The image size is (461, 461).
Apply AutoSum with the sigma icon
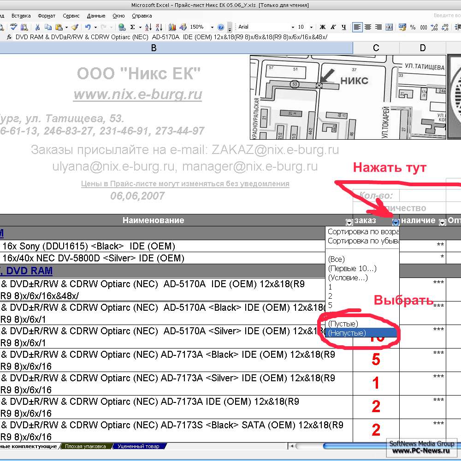(x=133, y=27)
